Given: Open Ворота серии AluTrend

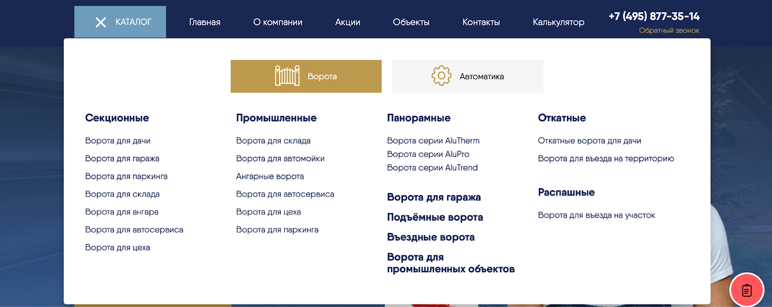Looking at the screenshot, I should [x=432, y=167].
